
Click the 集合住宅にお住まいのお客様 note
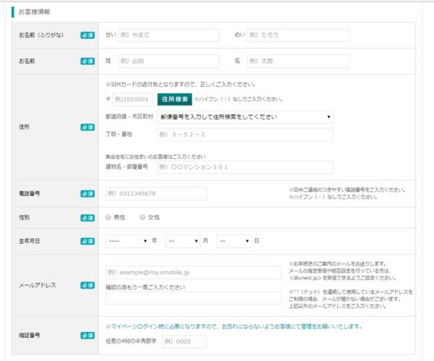click(x=156, y=157)
